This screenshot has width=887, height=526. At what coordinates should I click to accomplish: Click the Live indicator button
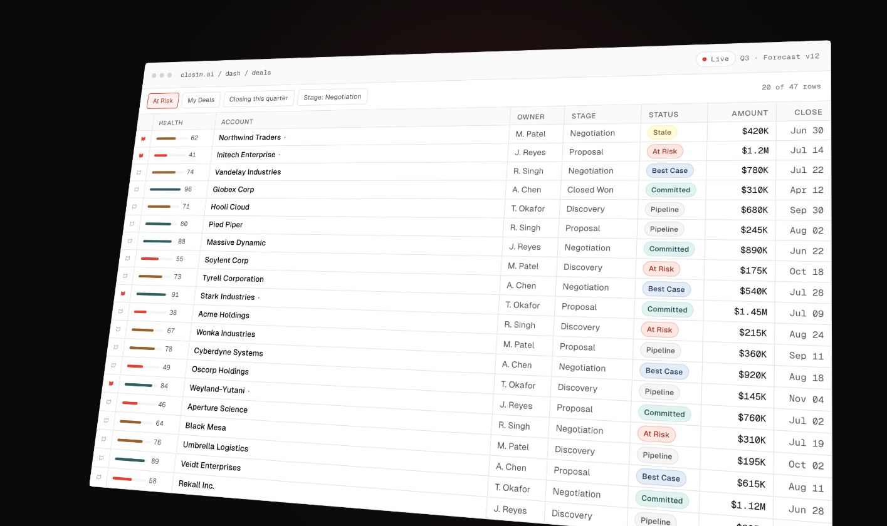pos(716,59)
